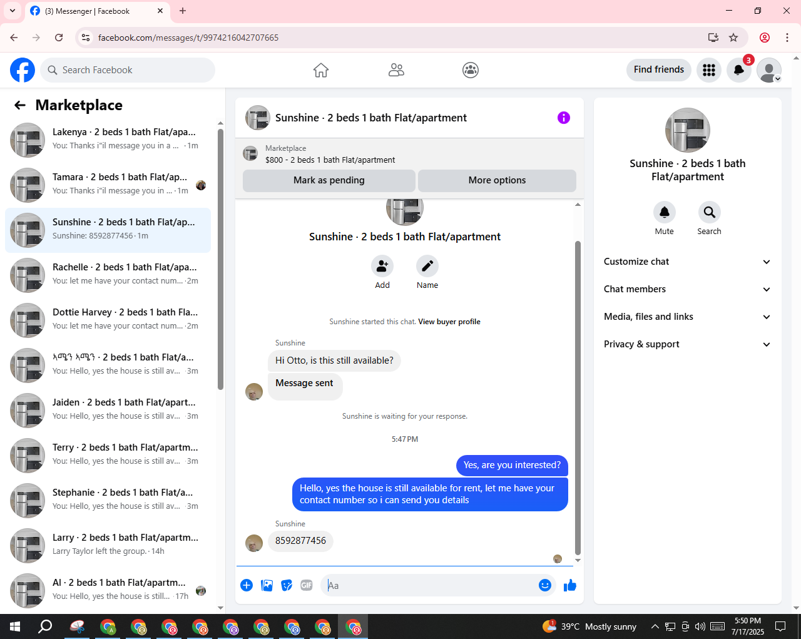The width and height of the screenshot is (801, 639).
Task: Open the emoji picker smiley icon
Action: point(545,585)
